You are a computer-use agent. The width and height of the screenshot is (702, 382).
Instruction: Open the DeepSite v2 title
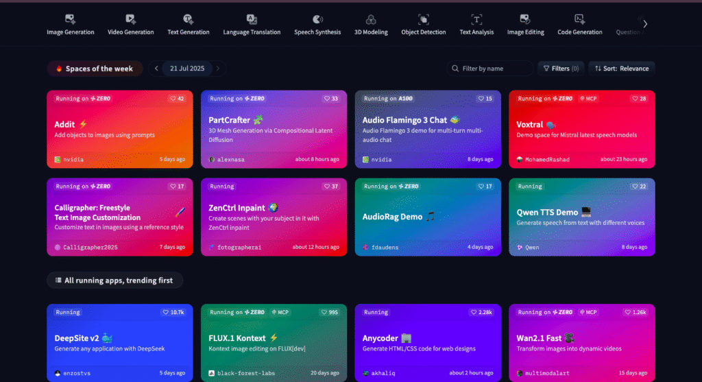(x=77, y=338)
